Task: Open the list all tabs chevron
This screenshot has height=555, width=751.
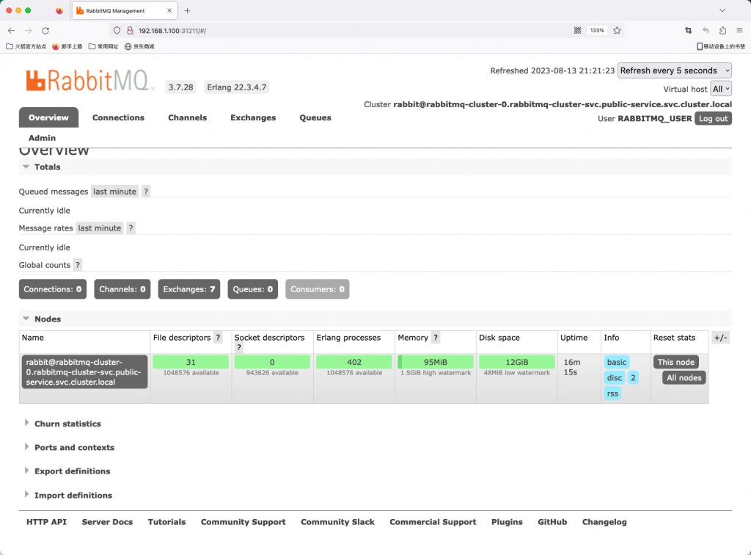Action: point(722,10)
